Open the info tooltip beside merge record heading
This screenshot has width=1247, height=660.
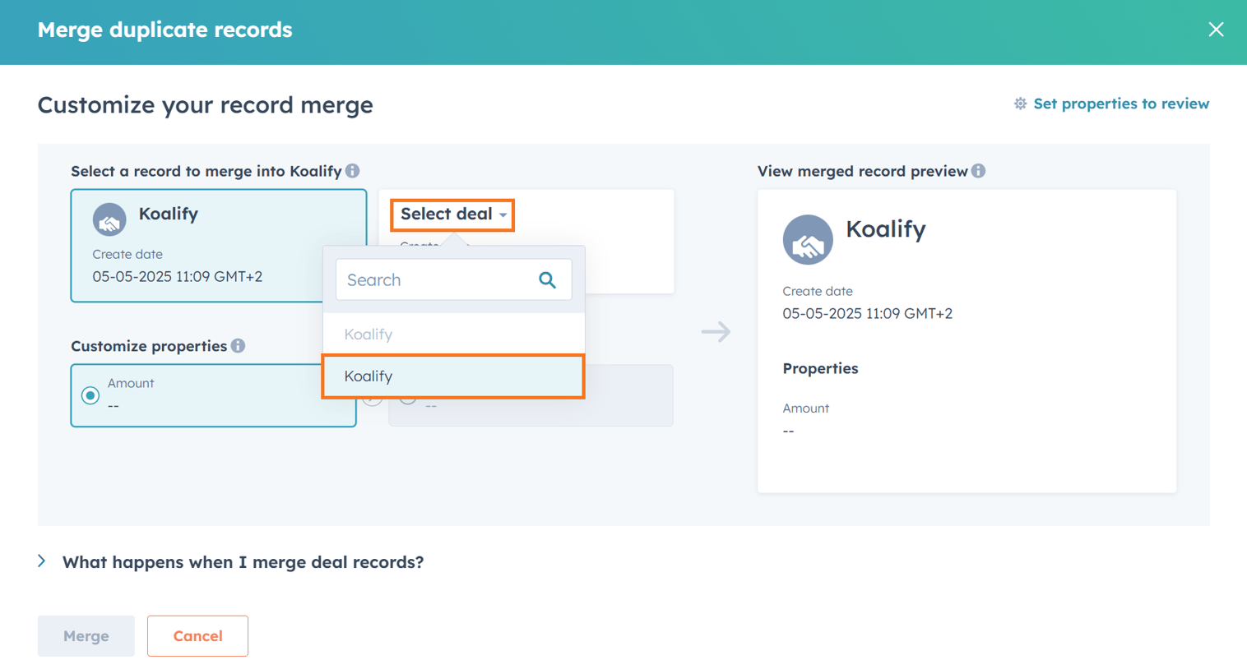[354, 170]
